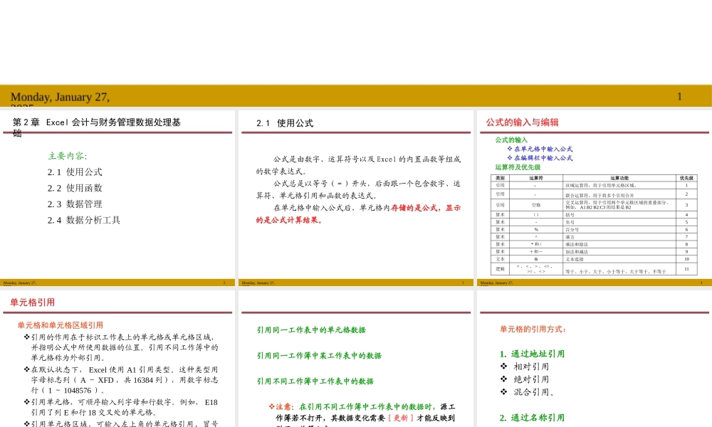Select the slide title 公式的输入与编辑

[x=523, y=122]
